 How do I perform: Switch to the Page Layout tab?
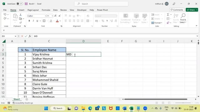click(33, 10)
